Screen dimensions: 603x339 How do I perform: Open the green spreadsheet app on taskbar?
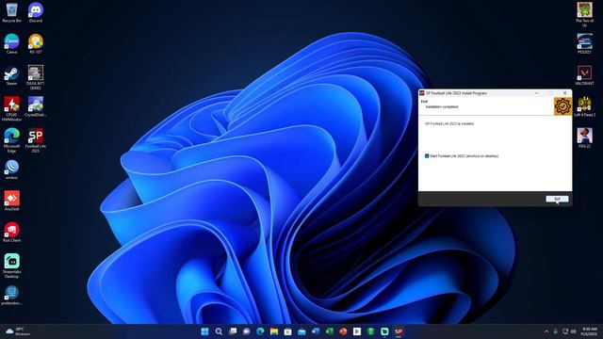[x=370, y=331]
